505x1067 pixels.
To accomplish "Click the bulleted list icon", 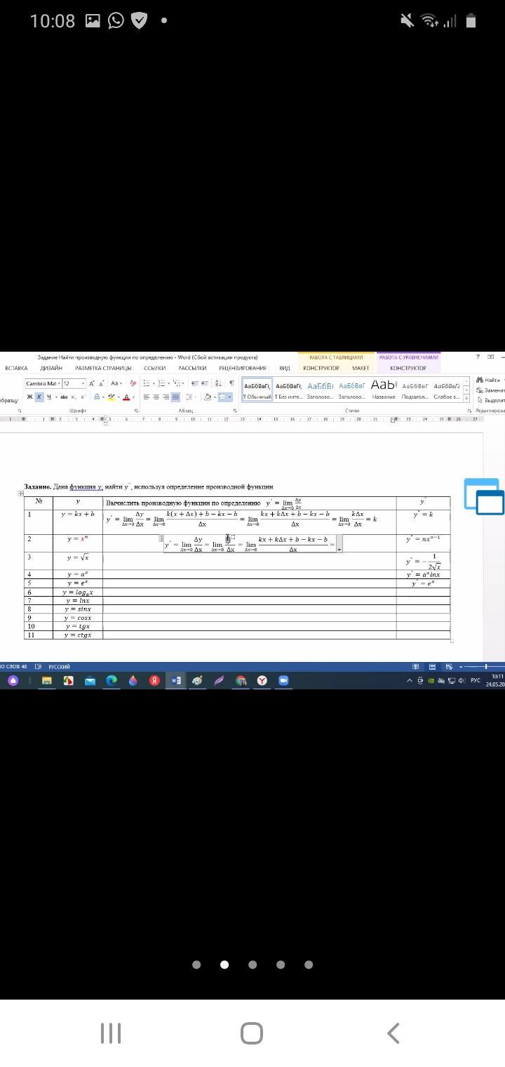I will point(146,383).
